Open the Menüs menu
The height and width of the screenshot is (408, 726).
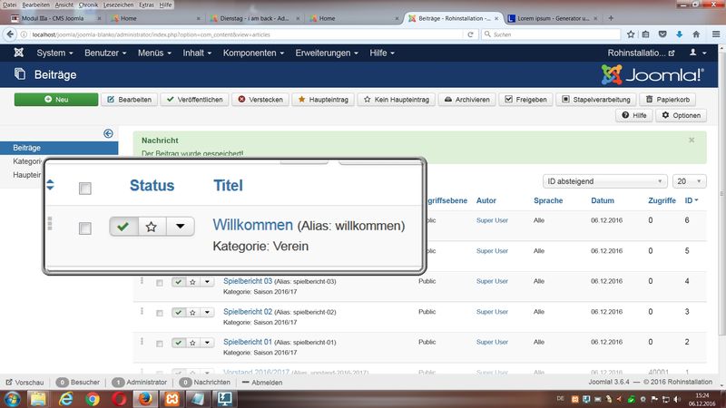(154, 53)
